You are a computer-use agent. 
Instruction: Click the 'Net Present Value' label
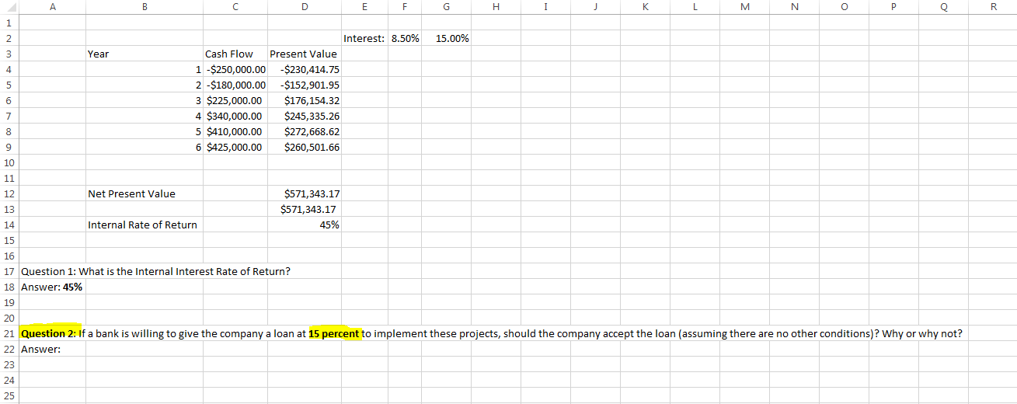pyautogui.click(x=131, y=193)
